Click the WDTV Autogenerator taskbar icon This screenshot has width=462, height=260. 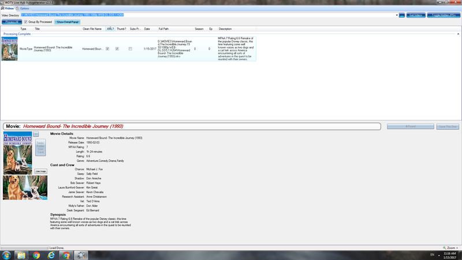pyautogui.click(x=81, y=255)
